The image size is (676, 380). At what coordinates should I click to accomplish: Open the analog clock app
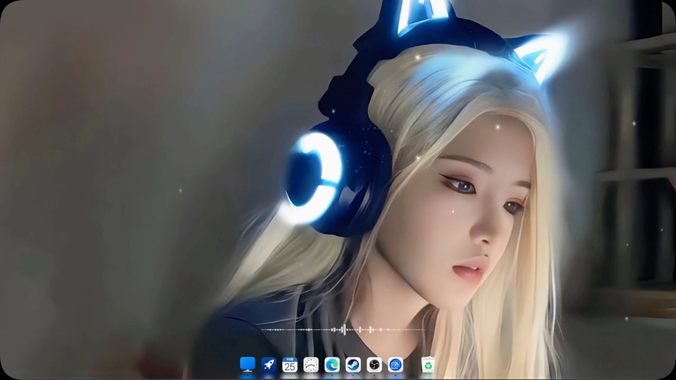click(311, 365)
